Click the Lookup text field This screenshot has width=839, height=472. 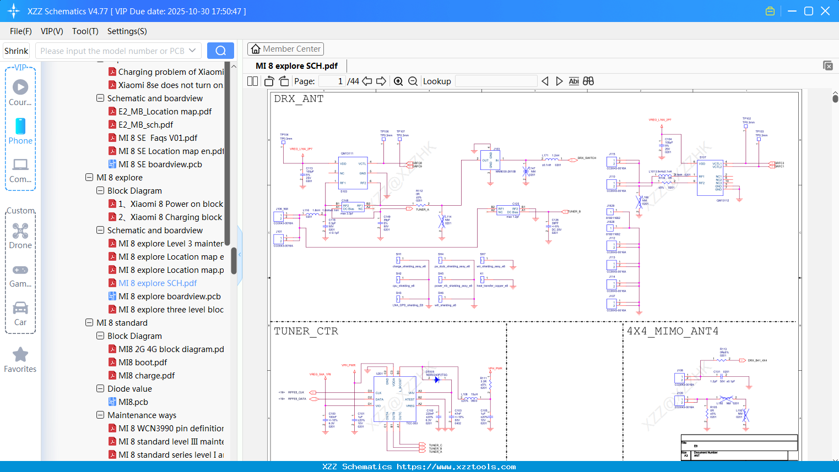point(496,81)
